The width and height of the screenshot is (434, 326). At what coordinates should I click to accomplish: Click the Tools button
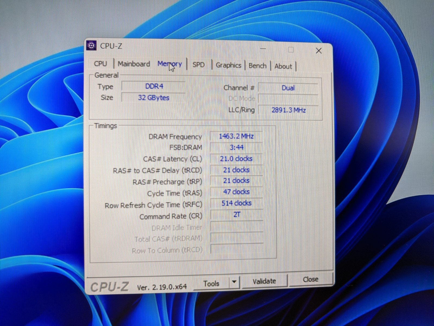211,284
